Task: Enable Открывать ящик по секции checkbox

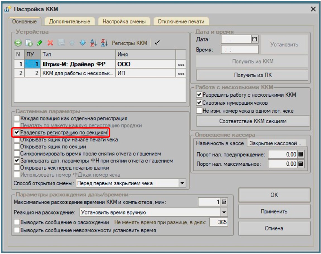Action: click(x=17, y=147)
